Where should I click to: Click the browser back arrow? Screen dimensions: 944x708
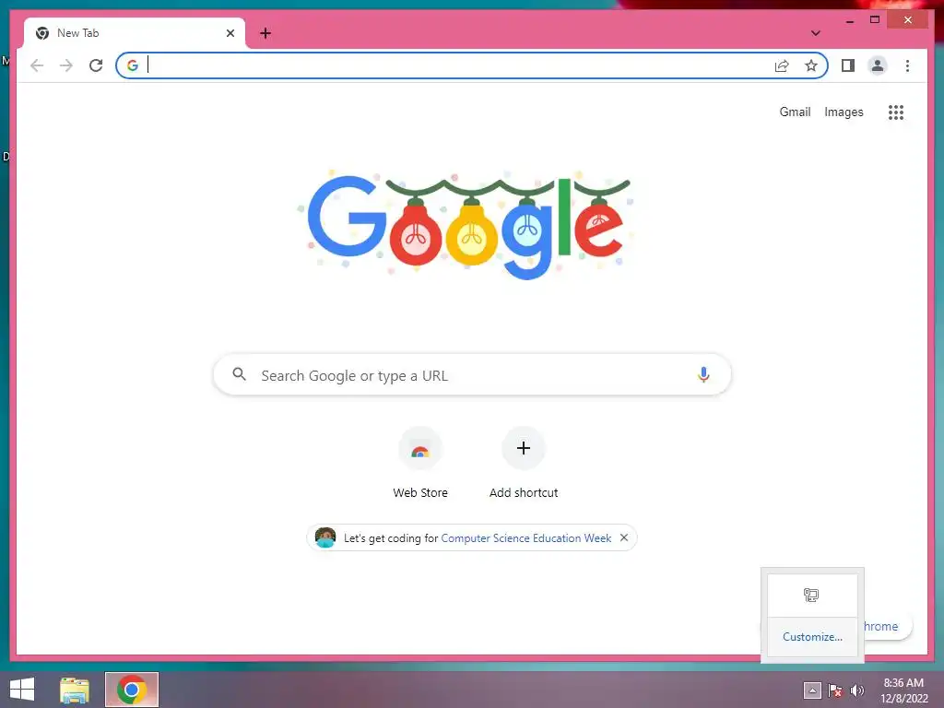coord(37,65)
